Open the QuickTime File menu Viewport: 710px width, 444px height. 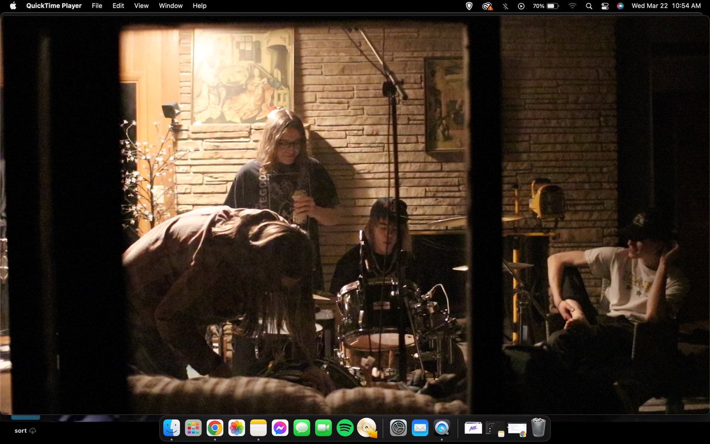[x=96, y=6]
